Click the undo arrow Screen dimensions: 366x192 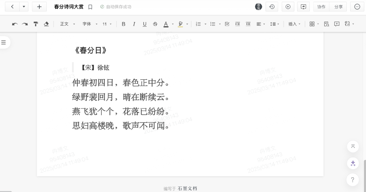coord(15,24)
